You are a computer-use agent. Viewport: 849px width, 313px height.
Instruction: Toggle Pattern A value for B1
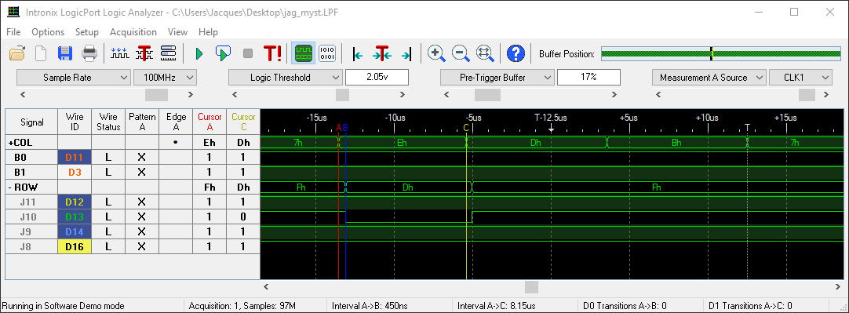click(x=142, y=173)
